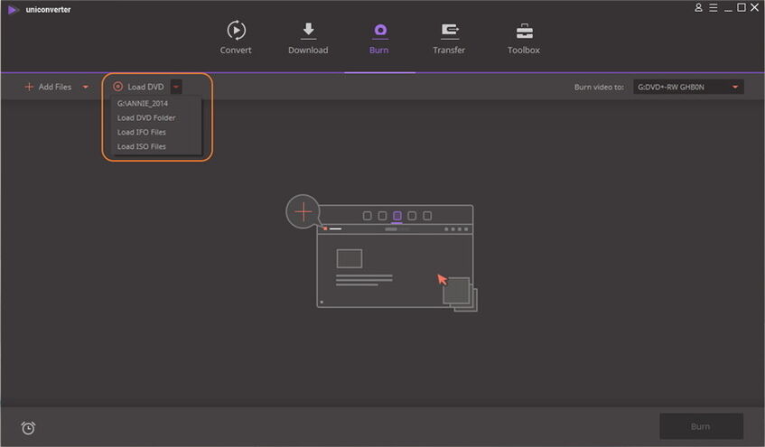Click the Load DVD button
The height and width of the screenshot is (447, 765).
(x=138, y=87)
